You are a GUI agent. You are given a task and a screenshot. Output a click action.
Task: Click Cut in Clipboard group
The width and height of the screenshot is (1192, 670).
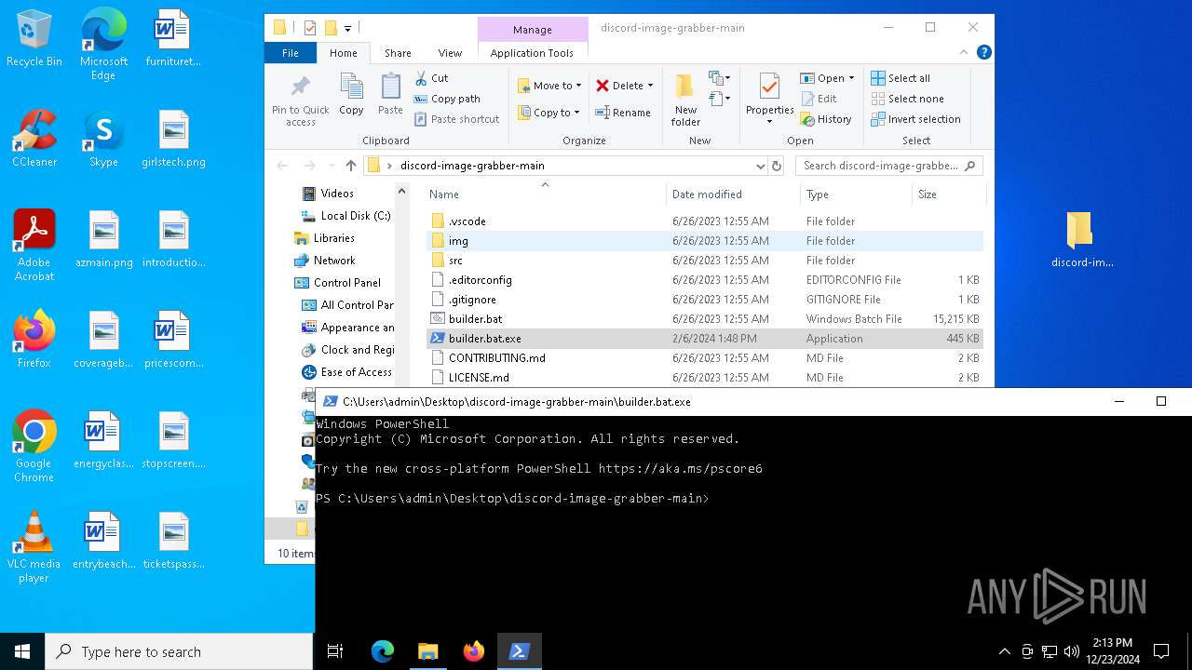click(x=431, y=78)
